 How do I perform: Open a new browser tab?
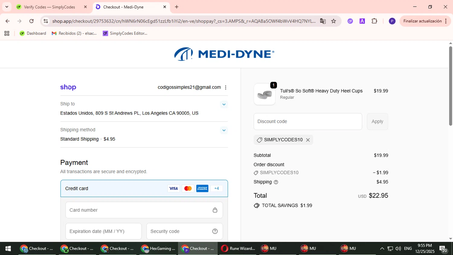(177, 7)
